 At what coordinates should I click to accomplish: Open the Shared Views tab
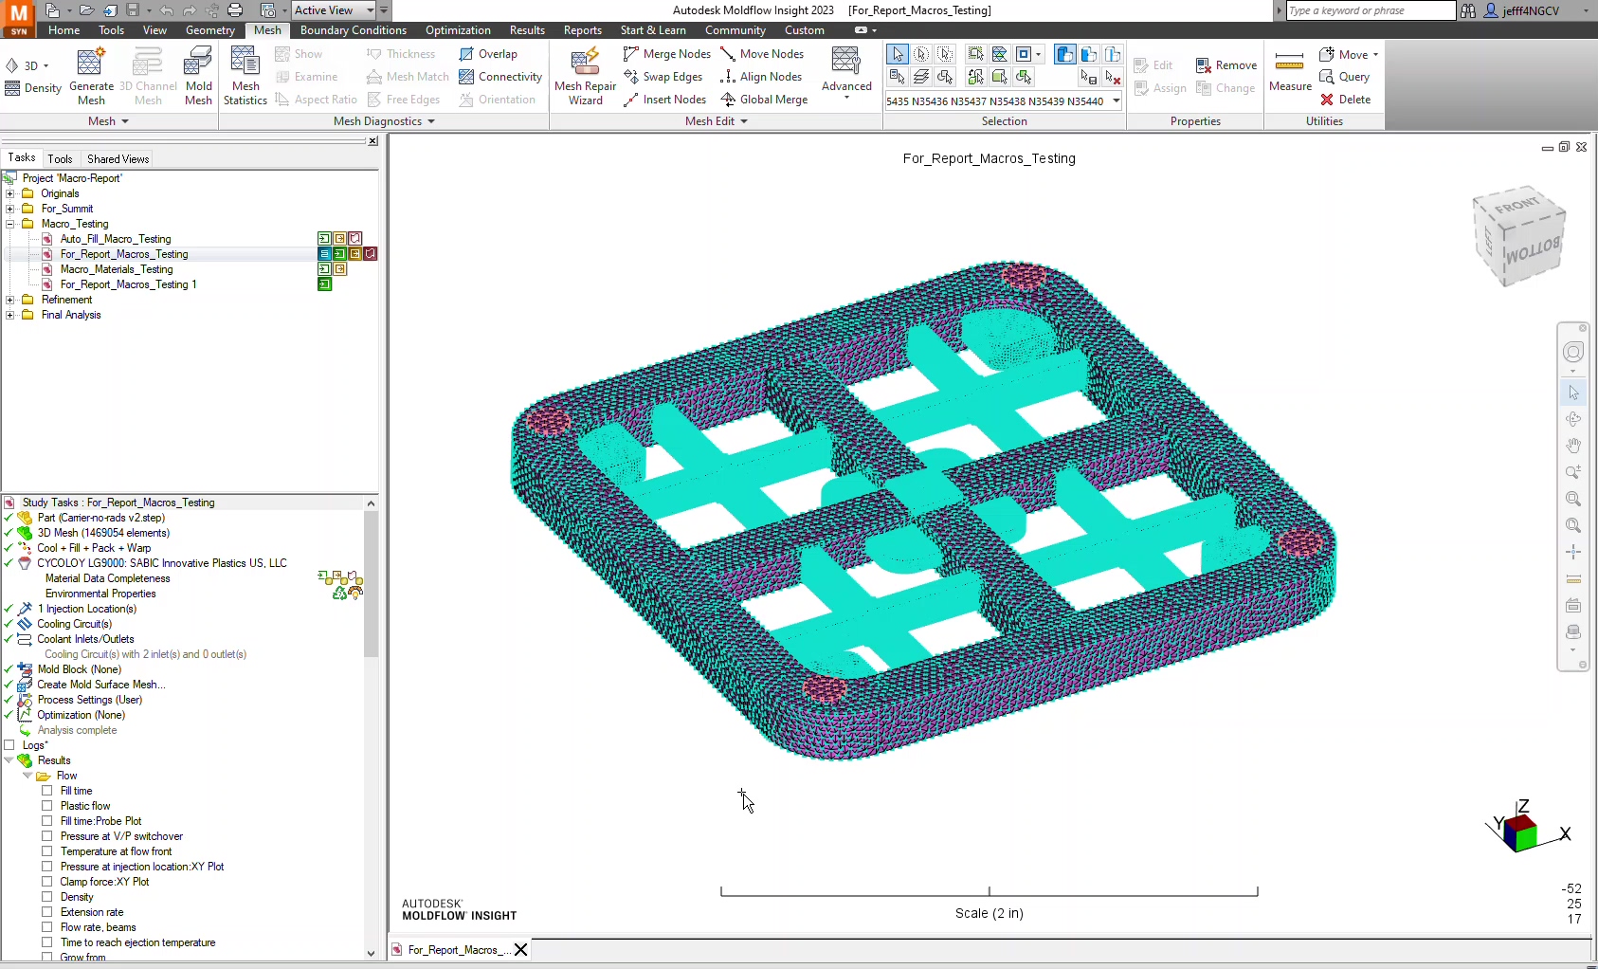click(118, 159)
